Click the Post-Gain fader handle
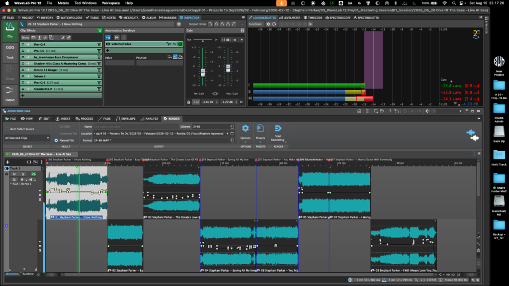The width and height of the screenshot is (509, 286). click(x=228, y=69)
